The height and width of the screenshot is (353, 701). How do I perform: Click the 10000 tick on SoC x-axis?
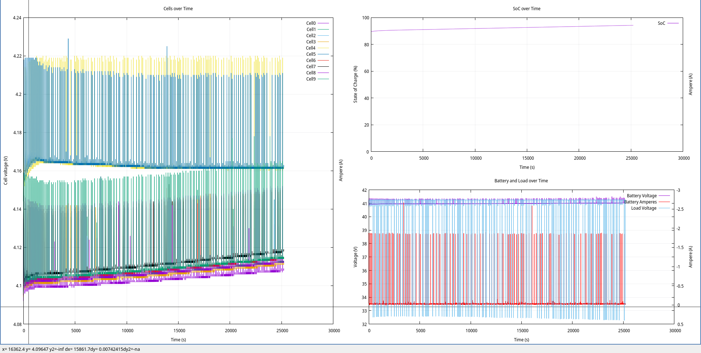(476, 158)
